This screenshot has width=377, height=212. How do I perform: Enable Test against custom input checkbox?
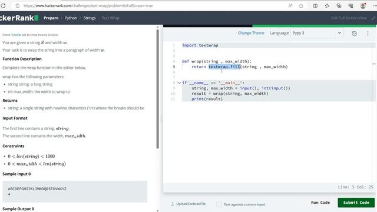coord(219,204)
